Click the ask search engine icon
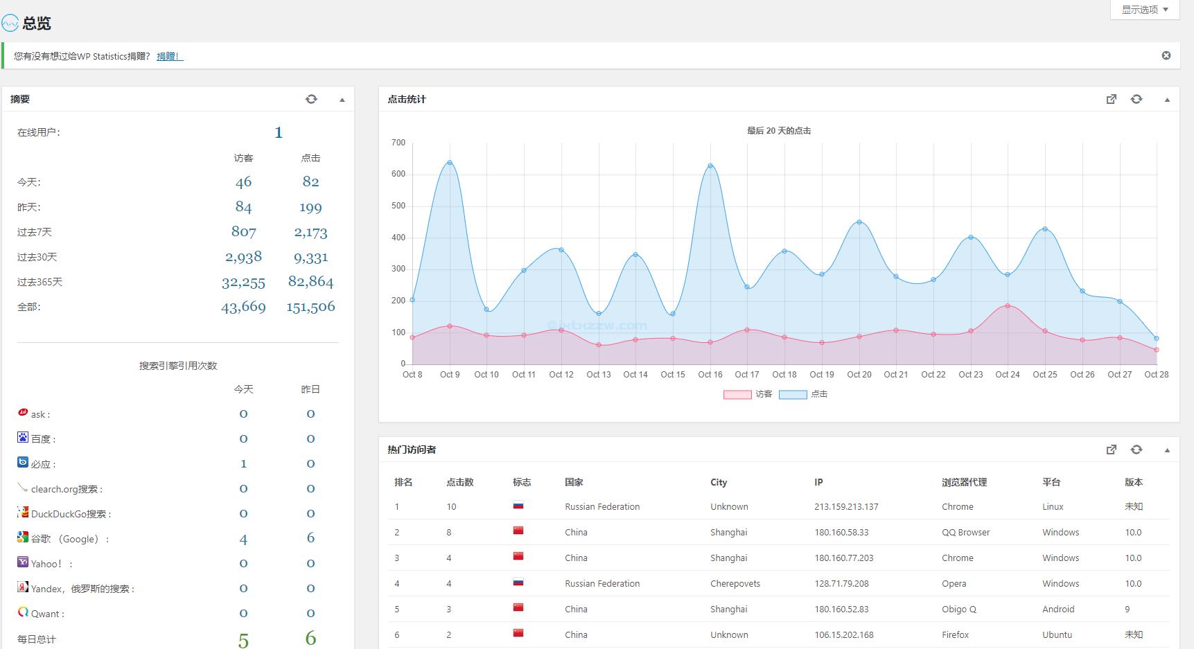 23,412
